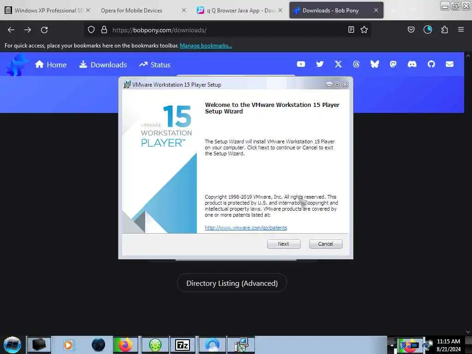Open the Discord social icon
The image size is (472, 354).
click(x=412, y=64)
